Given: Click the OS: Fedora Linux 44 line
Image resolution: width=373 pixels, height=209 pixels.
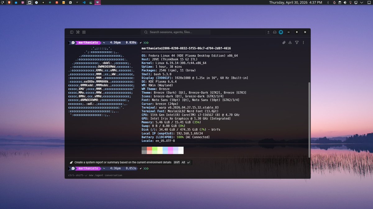Looking at the screenshot, I should 190,56.
